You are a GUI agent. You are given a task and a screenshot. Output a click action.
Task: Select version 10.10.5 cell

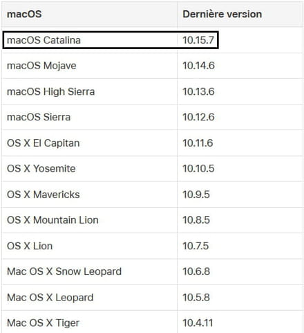[198, 169]
